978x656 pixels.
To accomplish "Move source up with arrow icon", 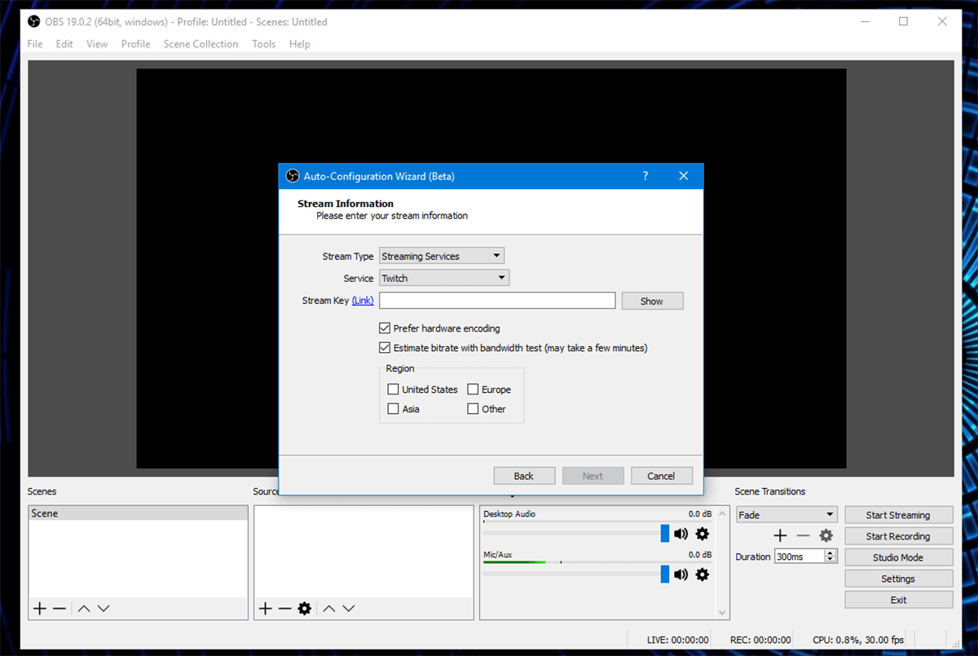I will 328,608.
